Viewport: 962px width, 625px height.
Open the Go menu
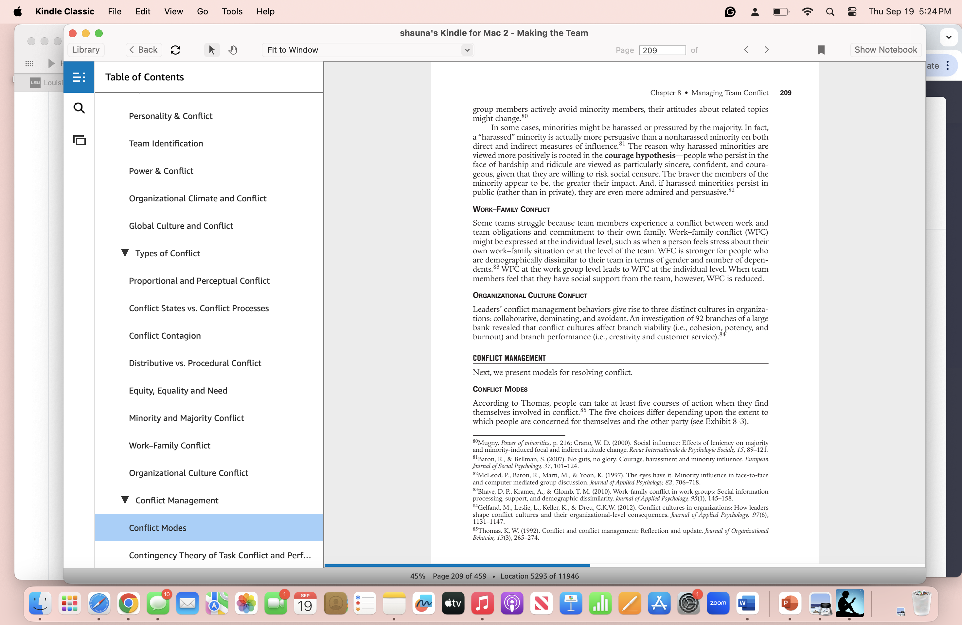[202, 11]
